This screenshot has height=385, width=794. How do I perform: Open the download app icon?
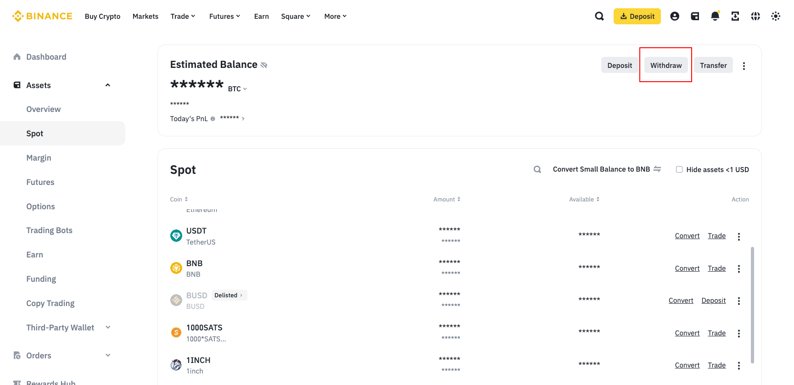pyautogui.click(x=735, y=17)
